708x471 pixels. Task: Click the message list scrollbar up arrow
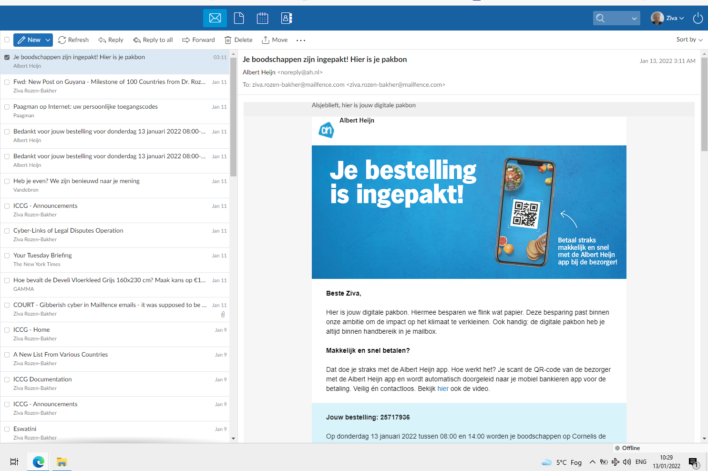click(233, 53)
